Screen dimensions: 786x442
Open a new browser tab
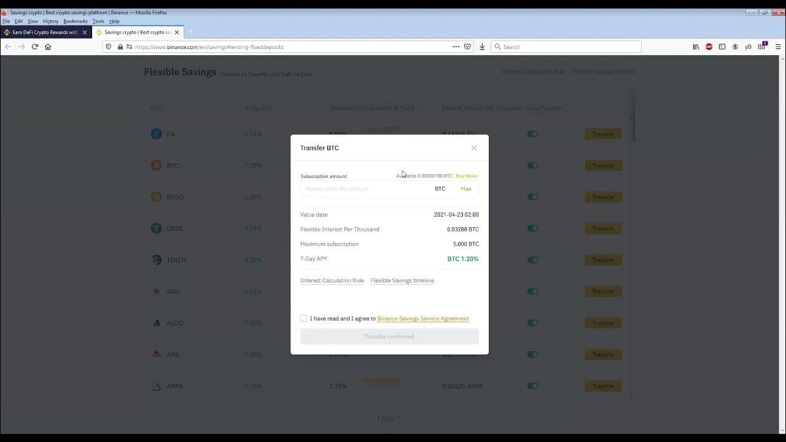click(190, 32)
